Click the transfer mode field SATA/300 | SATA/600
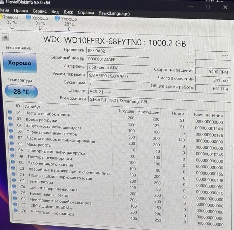The width and height of the screenshot is (234, 230). pos(119,76)
